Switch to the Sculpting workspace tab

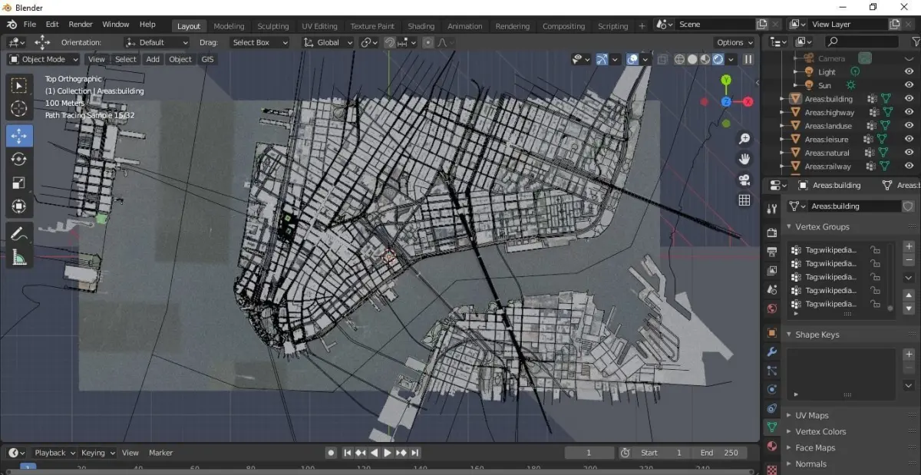pyautogui.click(x=272, y=26)
